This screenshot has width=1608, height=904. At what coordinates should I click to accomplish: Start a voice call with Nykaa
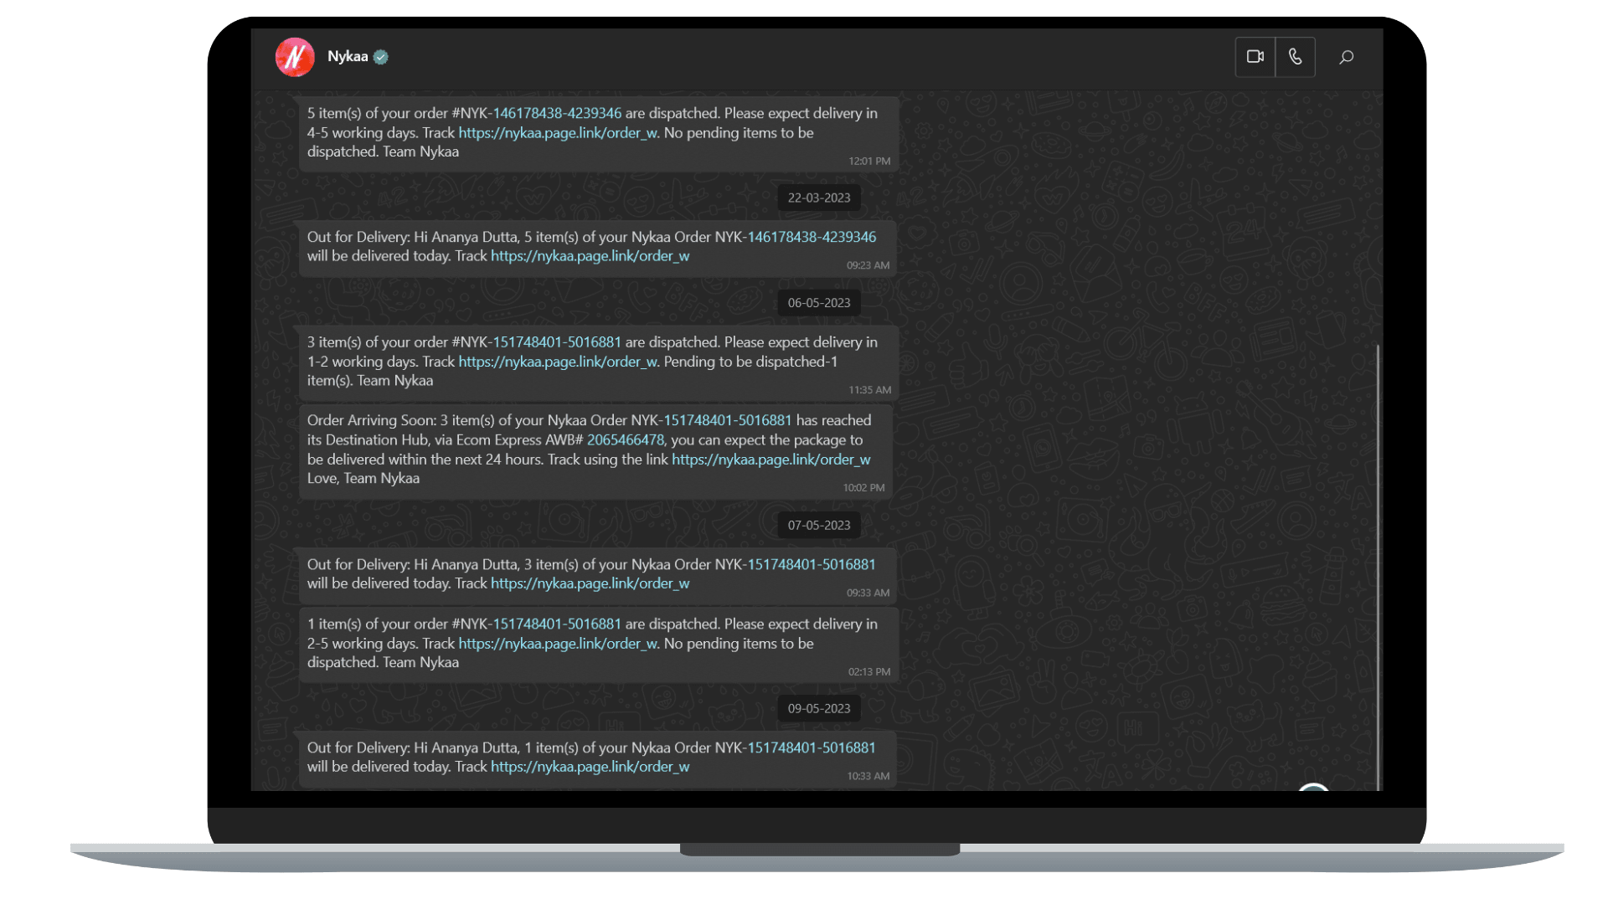pos(1295,57)
